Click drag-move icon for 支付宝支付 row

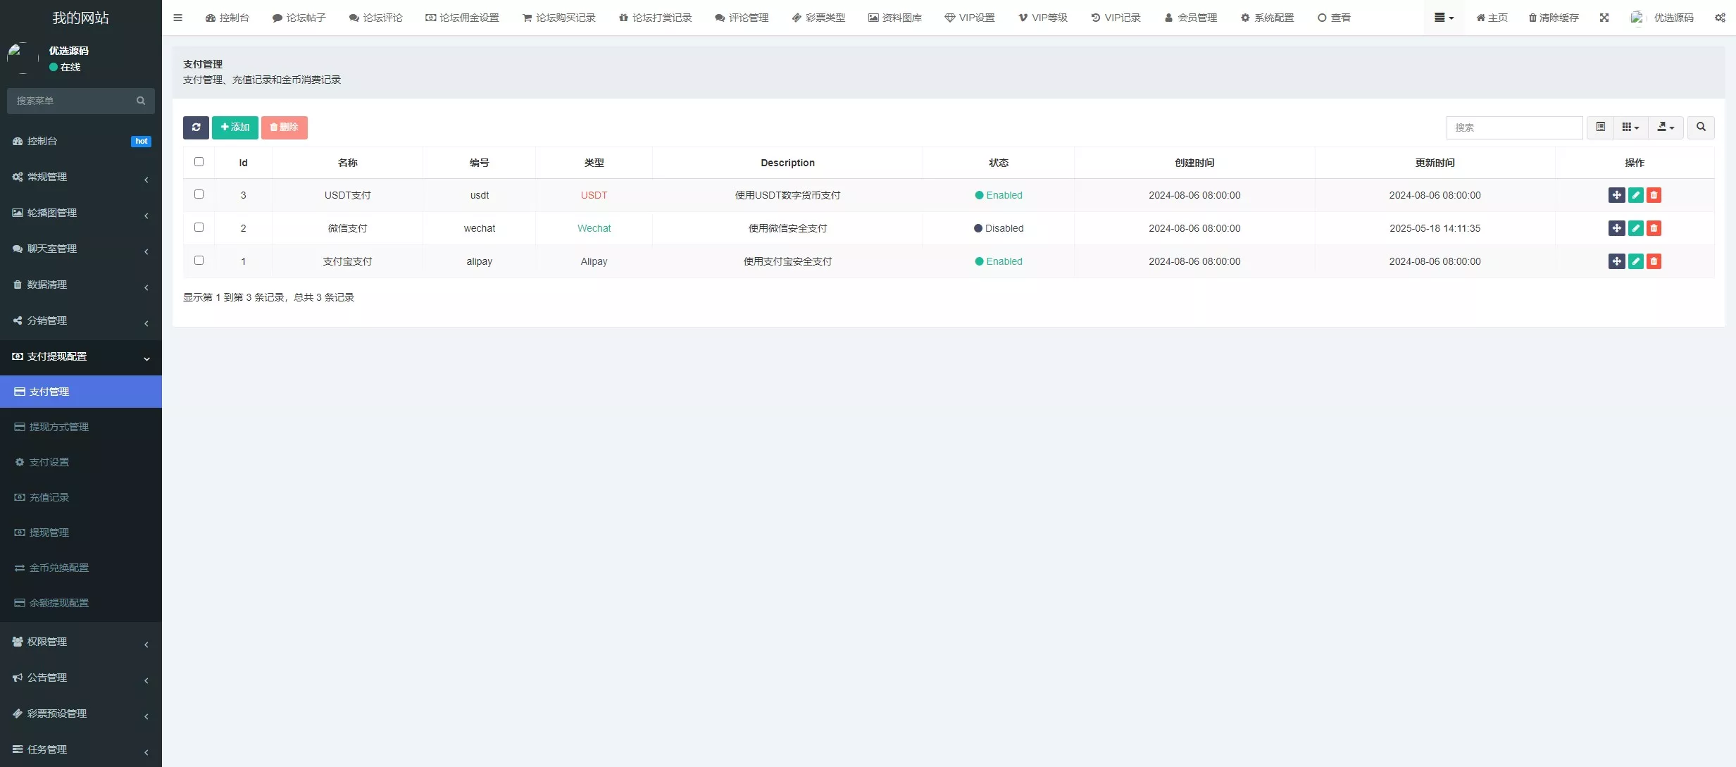pyautogui.click(x=1616, y=261)
